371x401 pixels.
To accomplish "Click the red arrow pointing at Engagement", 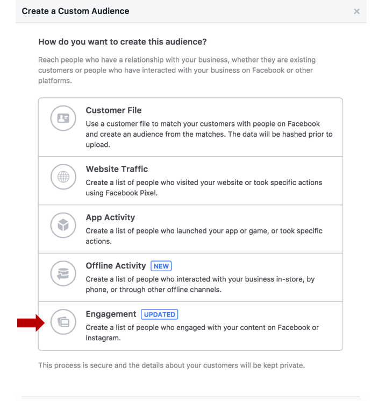I will pos(31,323).
